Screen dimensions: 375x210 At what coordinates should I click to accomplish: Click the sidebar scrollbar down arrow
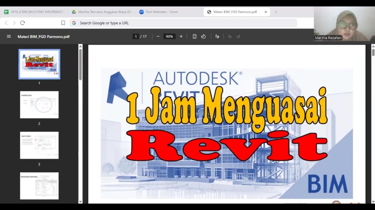tap(80, 201)
